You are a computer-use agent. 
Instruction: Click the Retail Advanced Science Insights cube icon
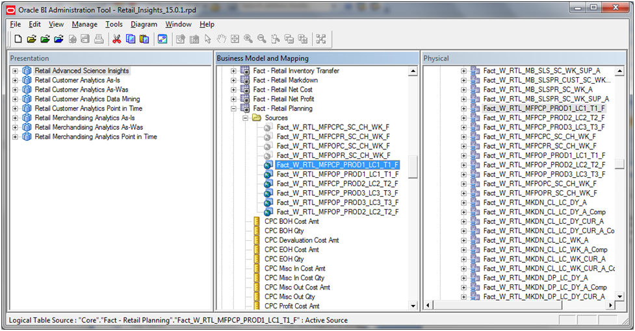pos(27,71)
